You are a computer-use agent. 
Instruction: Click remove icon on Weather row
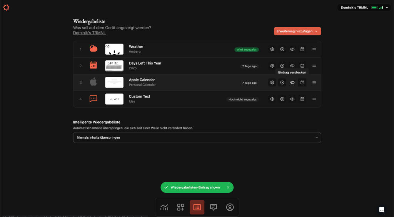(x=282, y=49)
